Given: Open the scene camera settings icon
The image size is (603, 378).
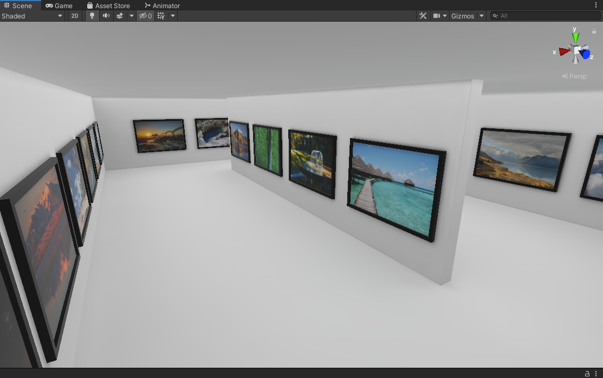Looking at the screenshot, I should tap(437, 16).
